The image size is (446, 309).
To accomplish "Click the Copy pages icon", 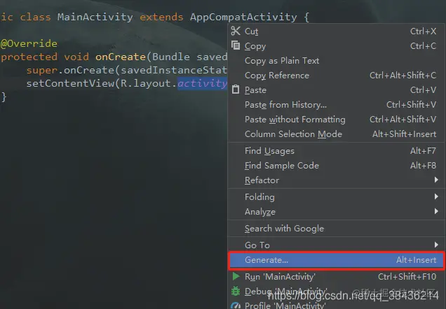I will 236,45.
